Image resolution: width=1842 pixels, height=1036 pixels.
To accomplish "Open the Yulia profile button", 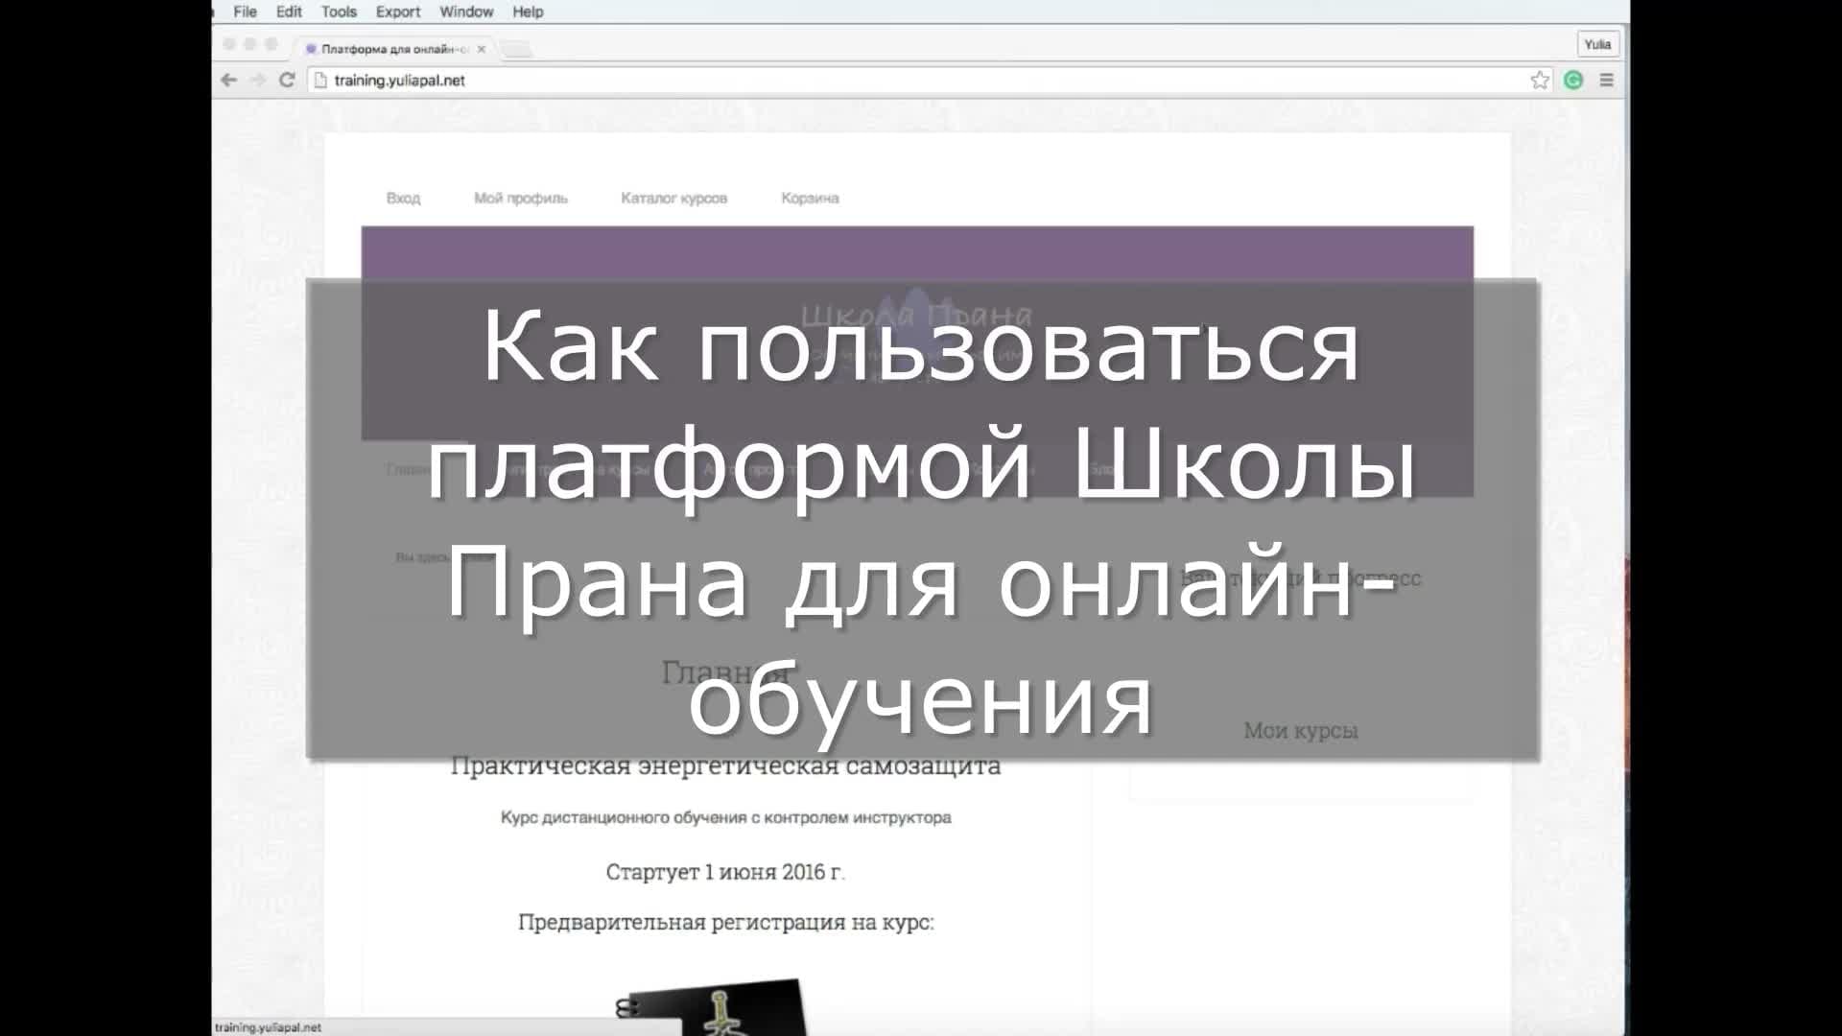I will click(1597, 44).
